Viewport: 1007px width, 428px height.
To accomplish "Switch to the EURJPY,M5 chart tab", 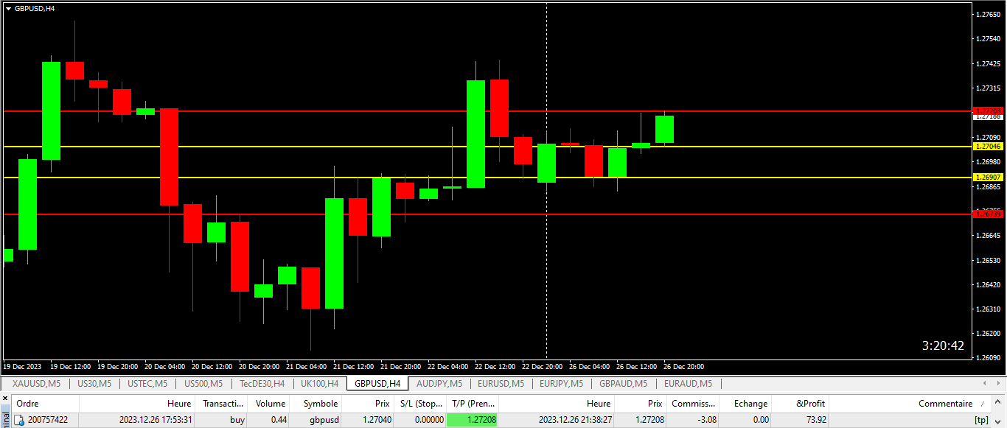I will click(x=561, y=384).
